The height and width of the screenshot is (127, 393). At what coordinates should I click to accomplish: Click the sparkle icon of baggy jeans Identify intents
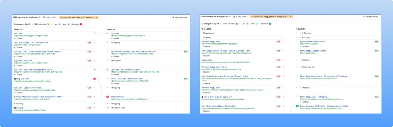point(364,16)
